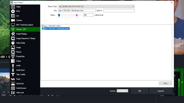Viewport: 184px width, 103px height.
Task: Switch to the Video menu item
Action: (18, 7)
